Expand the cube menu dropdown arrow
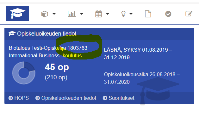The width and height of the screenshot is (199, 119). point(54,14)
